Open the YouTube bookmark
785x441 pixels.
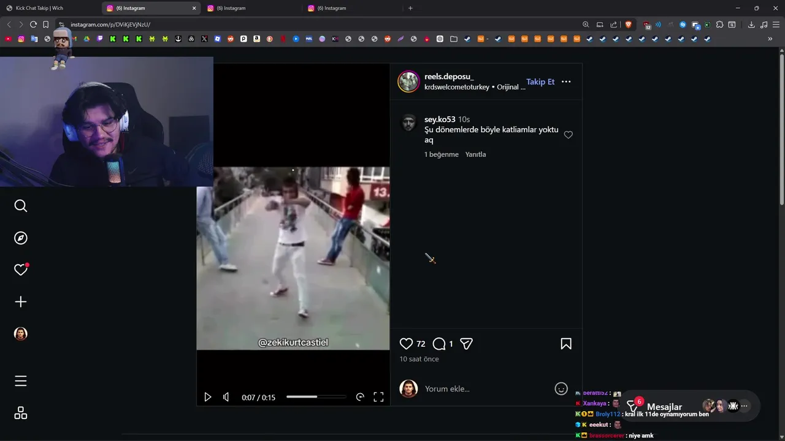(8, 39)
